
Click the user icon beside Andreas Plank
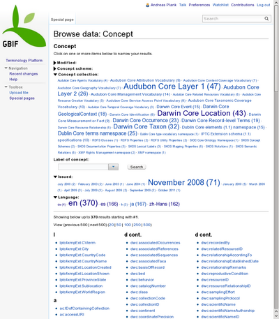point(147,5)
